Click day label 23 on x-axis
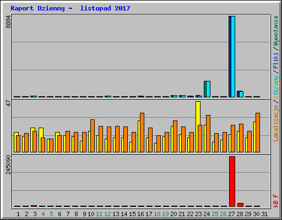282x220 pixels. pyautogui.click(x=198, y=214)
